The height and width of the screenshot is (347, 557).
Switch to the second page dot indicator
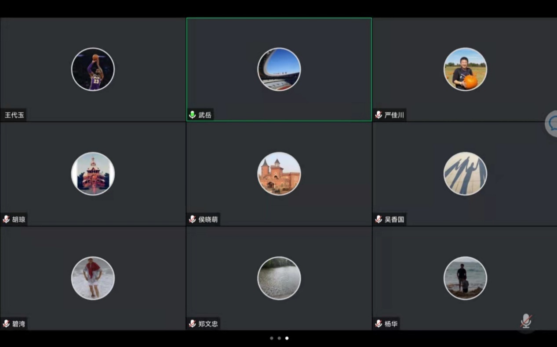pyautogui.click(x=279, y=338)
